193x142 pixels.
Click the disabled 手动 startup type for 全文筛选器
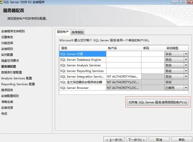(x=176, y=82)
